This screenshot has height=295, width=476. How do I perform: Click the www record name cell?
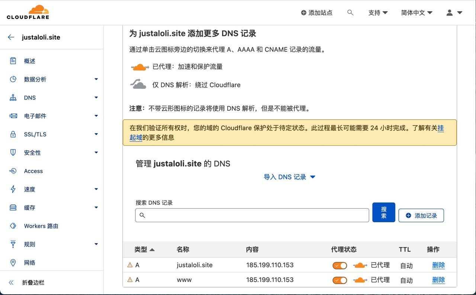(x=184, y=280)
